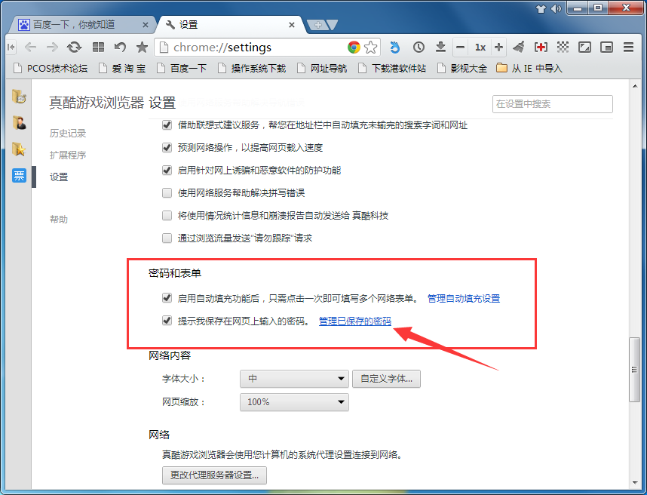
Task: Click the 在设置中搜索 search field
Action: (x=552, y=104)
